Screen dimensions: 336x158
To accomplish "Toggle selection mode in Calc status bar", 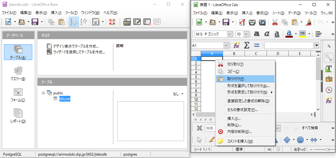I will [x=270, y=149].
